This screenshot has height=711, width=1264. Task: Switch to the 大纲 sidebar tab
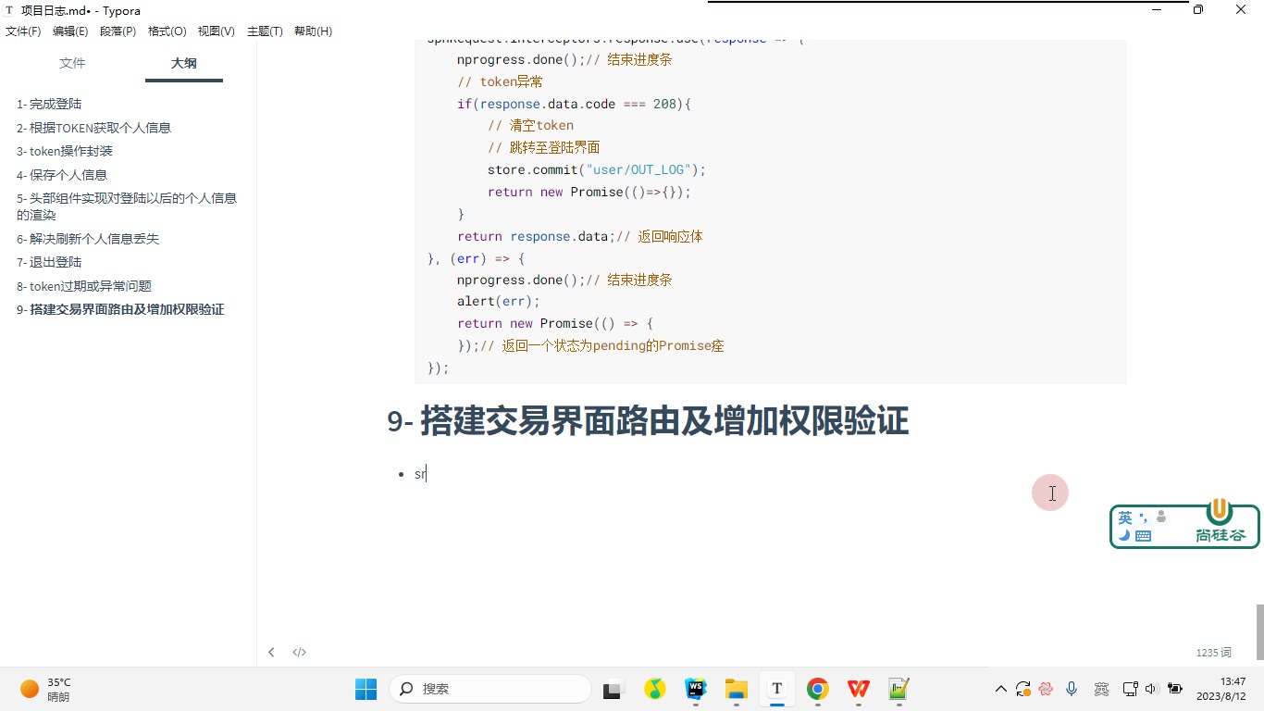(184, 63)
